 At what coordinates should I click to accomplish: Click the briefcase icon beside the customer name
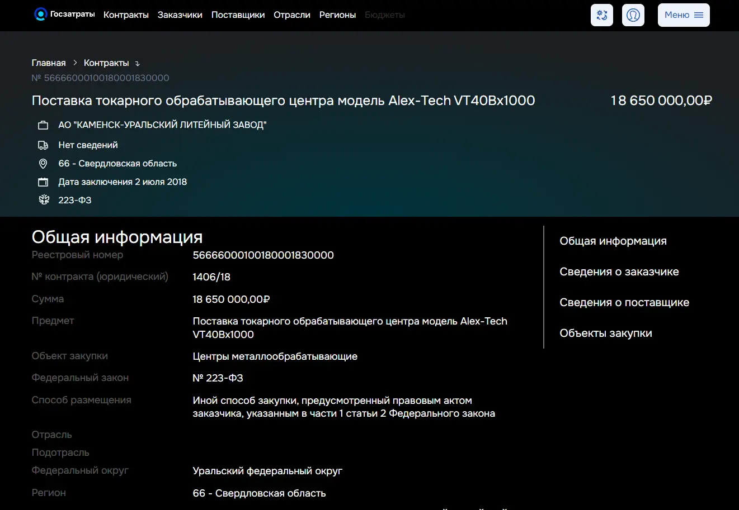pyautogui.click(x=43, y=125)
